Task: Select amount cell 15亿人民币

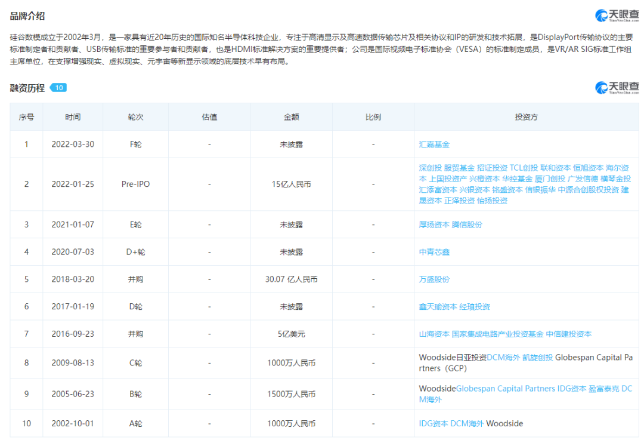Action: click(x=291, y=184)
